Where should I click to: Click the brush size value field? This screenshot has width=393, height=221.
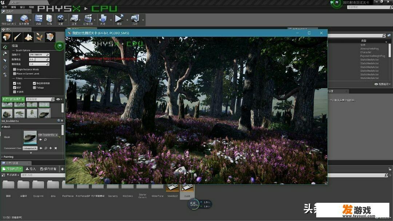39,55
